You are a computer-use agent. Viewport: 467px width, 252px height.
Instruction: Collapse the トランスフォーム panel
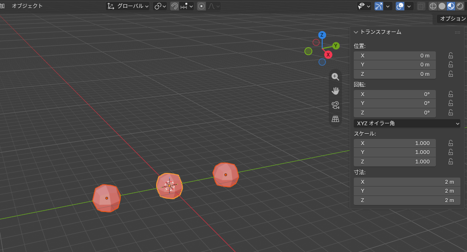(356, 32)
